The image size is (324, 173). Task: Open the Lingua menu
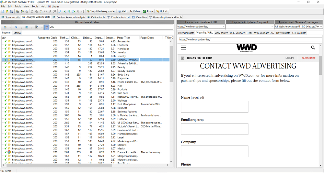point(54,6)
